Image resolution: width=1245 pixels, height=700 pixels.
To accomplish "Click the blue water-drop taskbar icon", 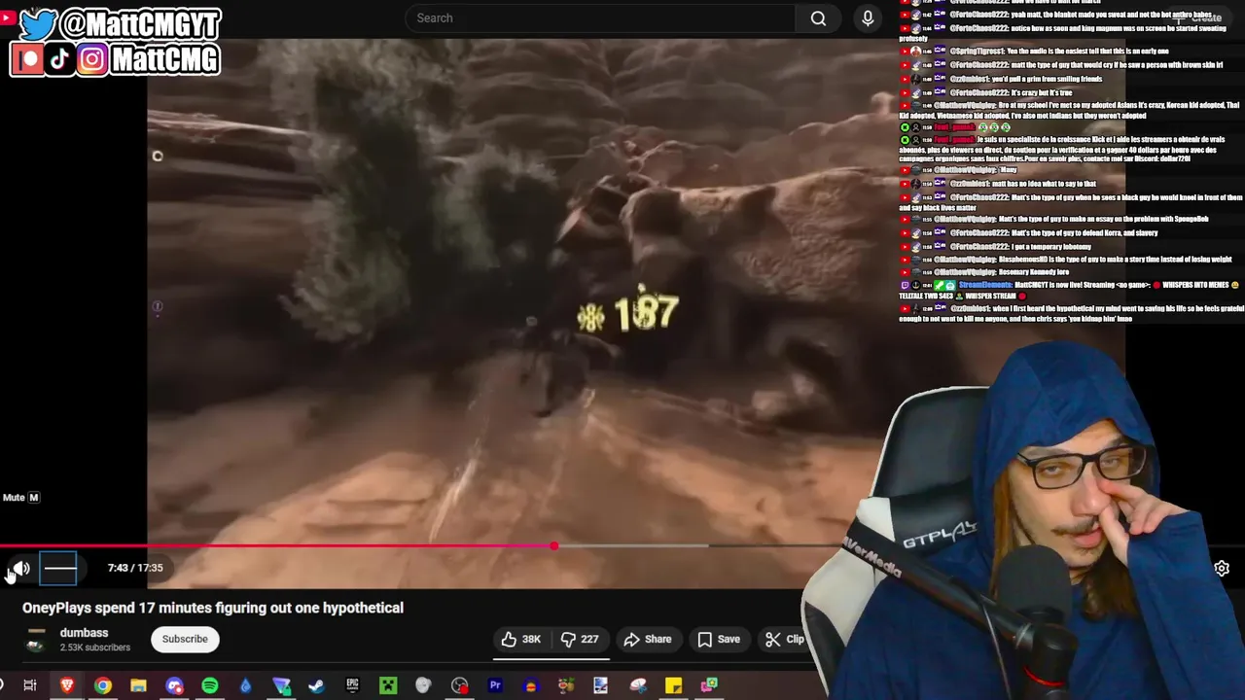I will [245, 685].
